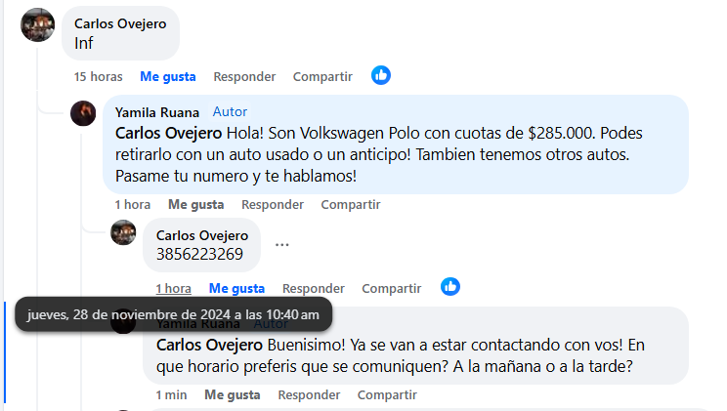
Task: Toggle 'Me gusta' on the 'Inf' comment
Action: coord(168,76)
